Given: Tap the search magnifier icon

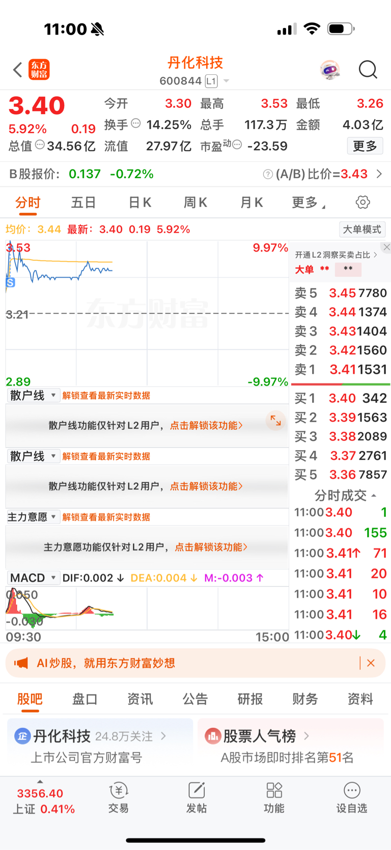Looking at the screenshot, I should click(x=368, y=70).
